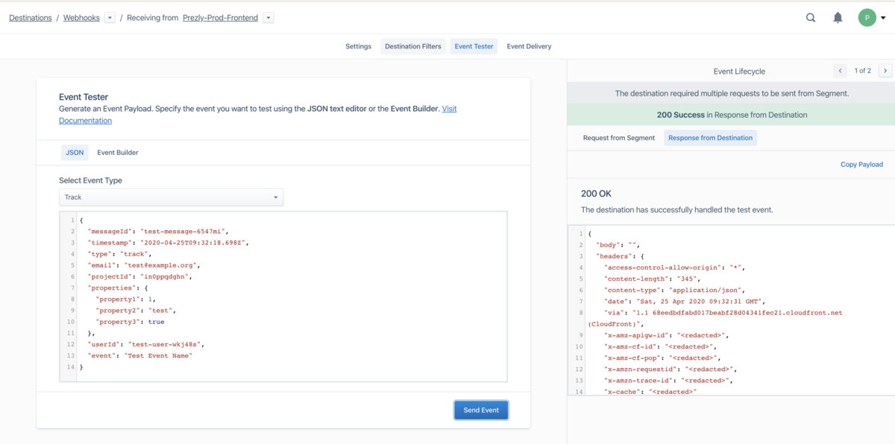Show the Request from Segment tab
Screen dimensions: 895x444
coord(619,138)
